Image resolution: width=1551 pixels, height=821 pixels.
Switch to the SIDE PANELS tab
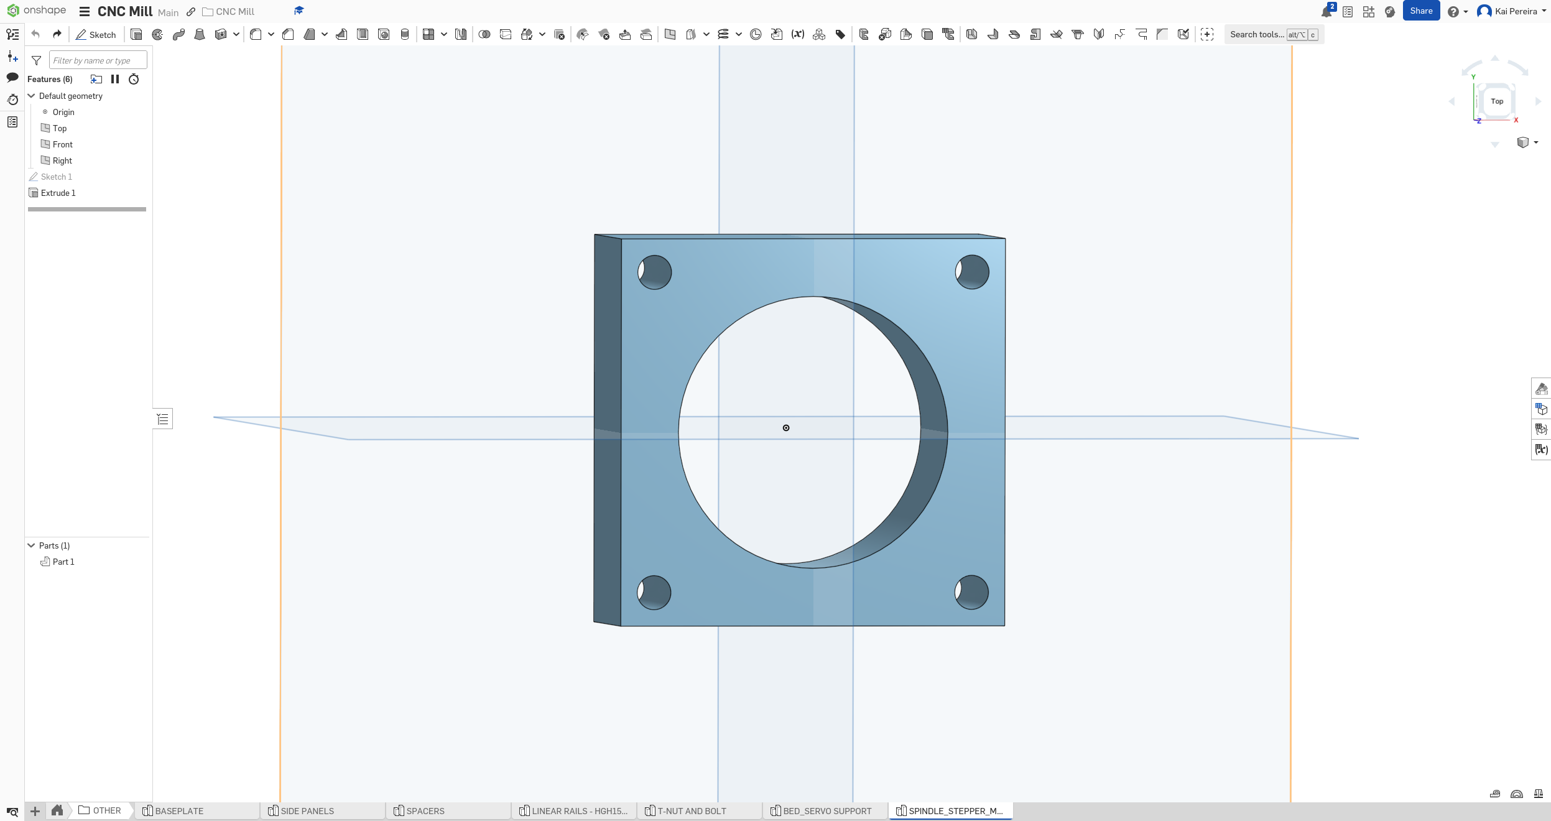[x=323, y=811]
